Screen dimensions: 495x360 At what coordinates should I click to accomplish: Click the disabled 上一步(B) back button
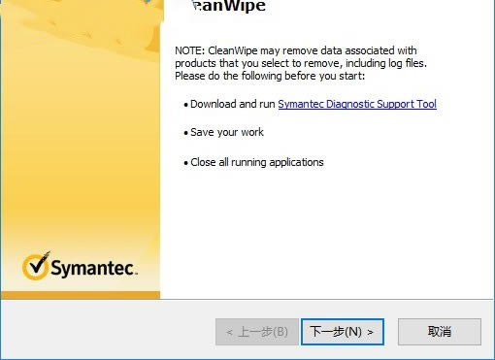[257, 332]
